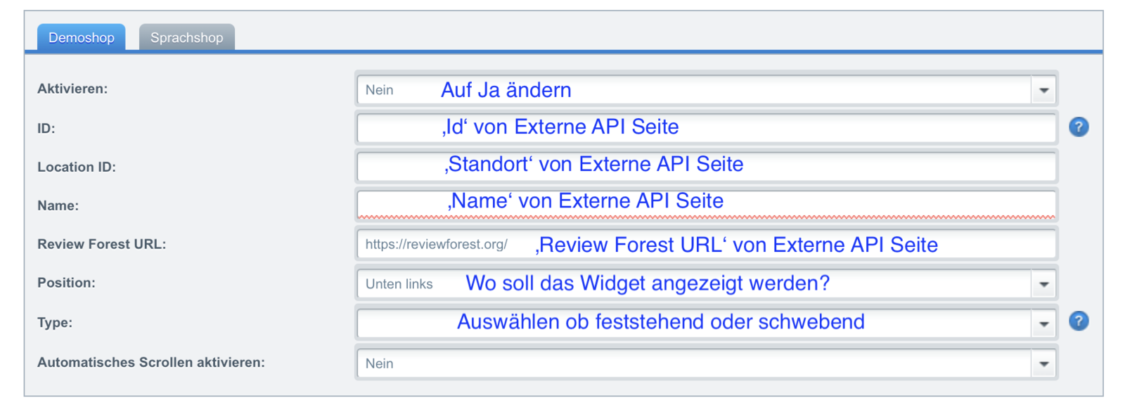Expand the Type dropdown arrow

[1043, 324]
